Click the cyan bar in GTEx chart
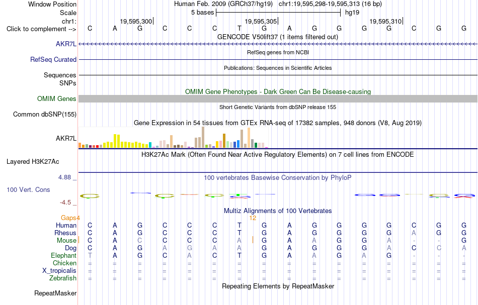This screenshot has width=478, height=305. pos(150,145)
